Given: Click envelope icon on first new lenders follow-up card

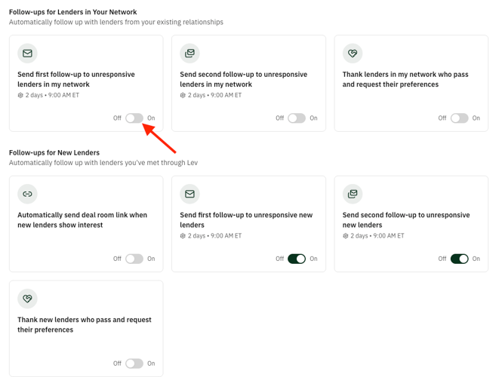Looking at the screenshot, I should click(x=189, y=194).
